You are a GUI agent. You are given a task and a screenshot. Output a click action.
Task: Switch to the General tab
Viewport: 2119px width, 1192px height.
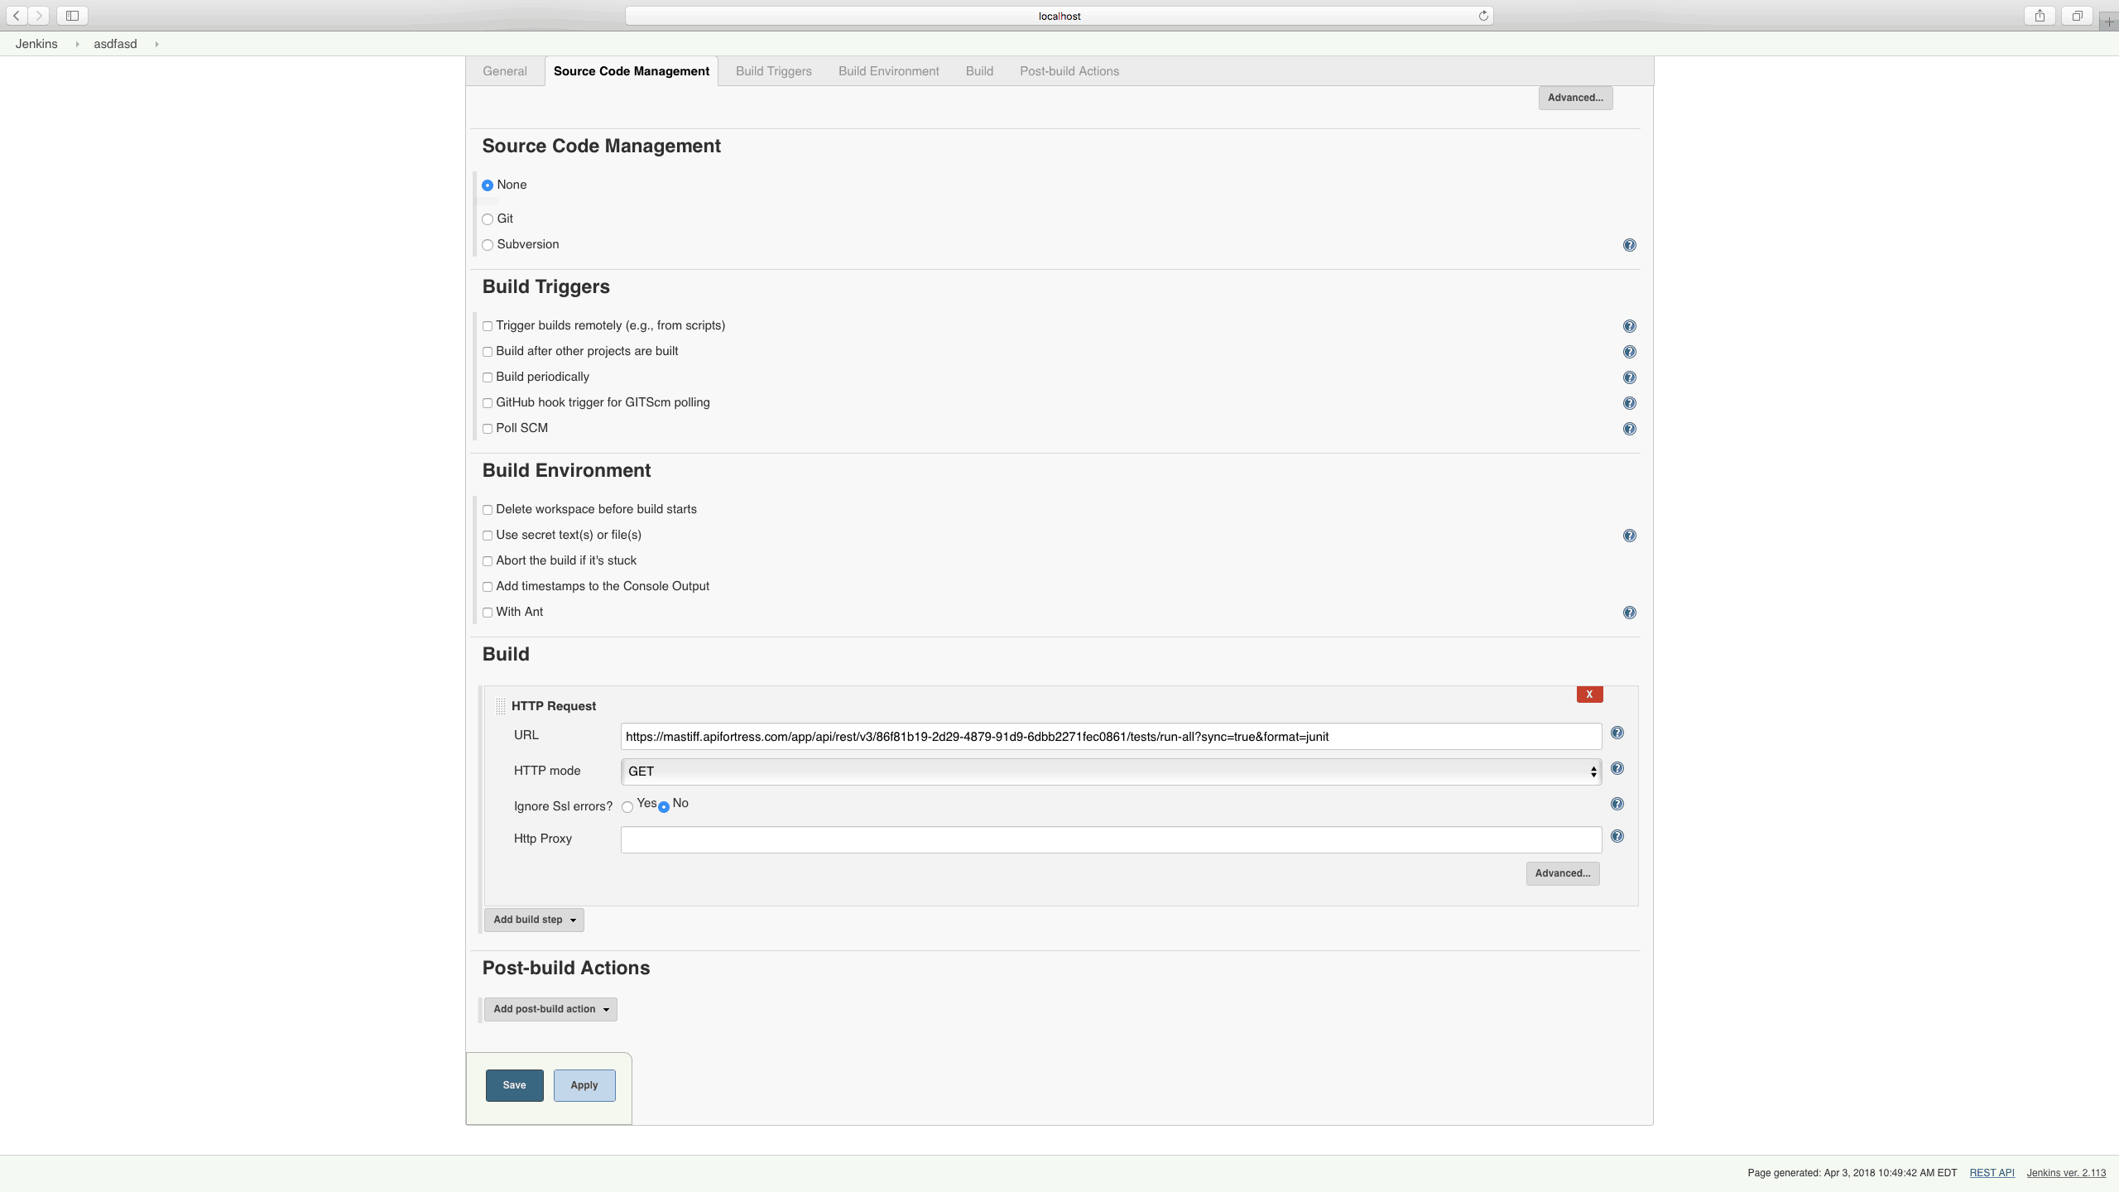504,71
